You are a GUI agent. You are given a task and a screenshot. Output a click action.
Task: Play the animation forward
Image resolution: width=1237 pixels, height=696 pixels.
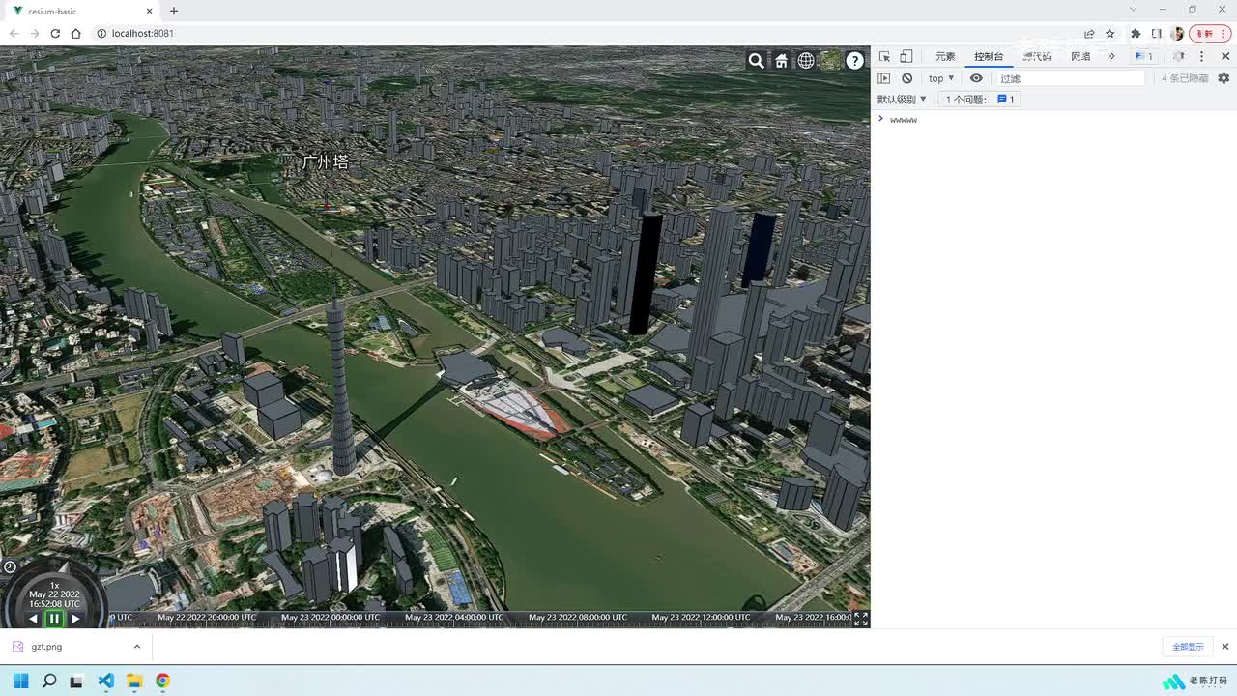[75, 619]
